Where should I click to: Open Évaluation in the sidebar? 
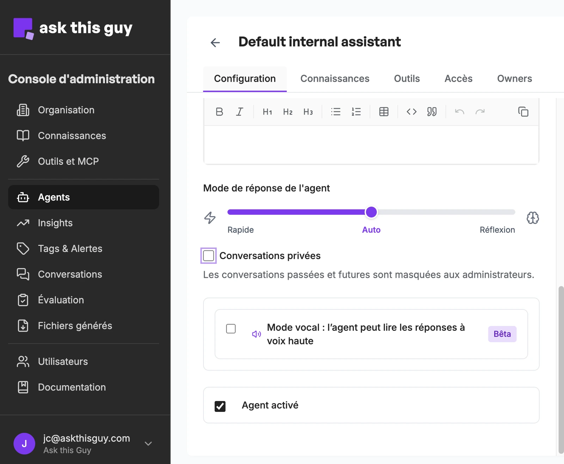(84, 300)
